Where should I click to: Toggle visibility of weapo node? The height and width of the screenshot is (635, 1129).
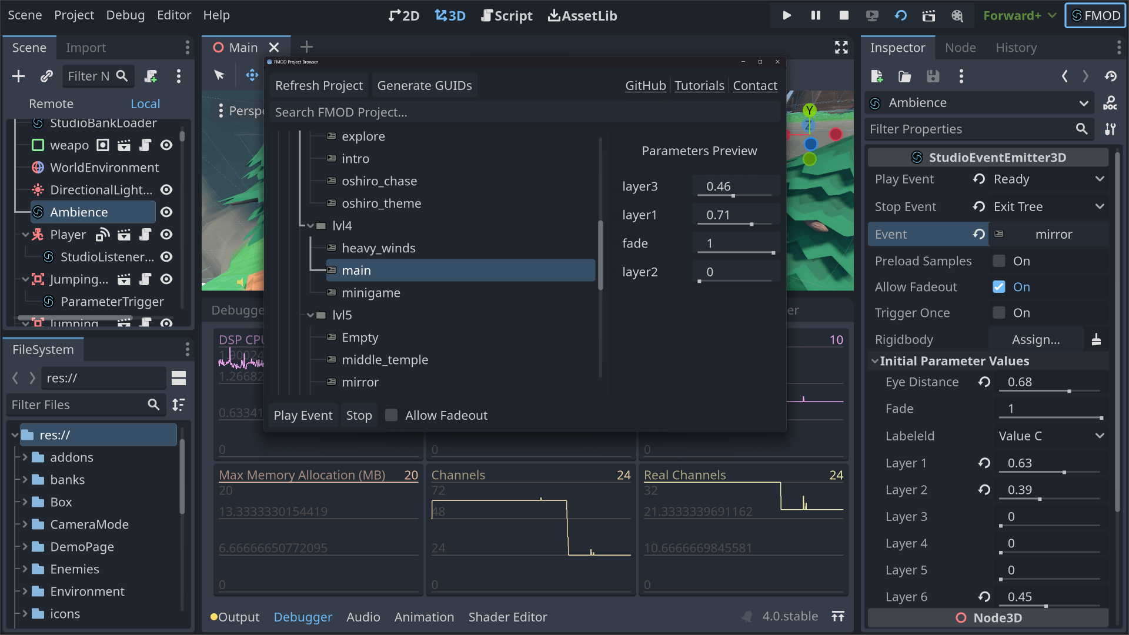click(166, 145)
